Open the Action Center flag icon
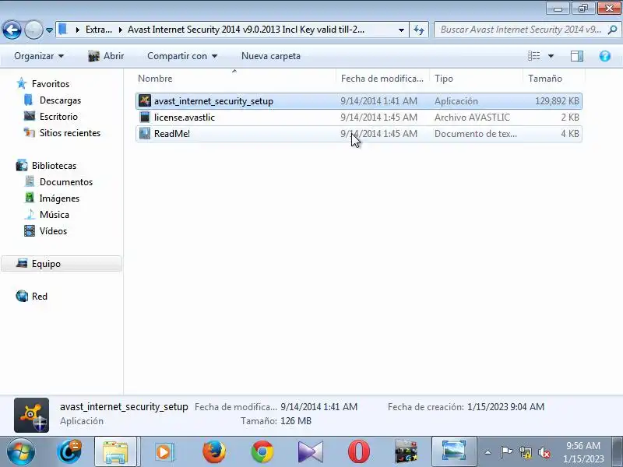This screenshot has height=467, width=623. [x=505, y=452]
